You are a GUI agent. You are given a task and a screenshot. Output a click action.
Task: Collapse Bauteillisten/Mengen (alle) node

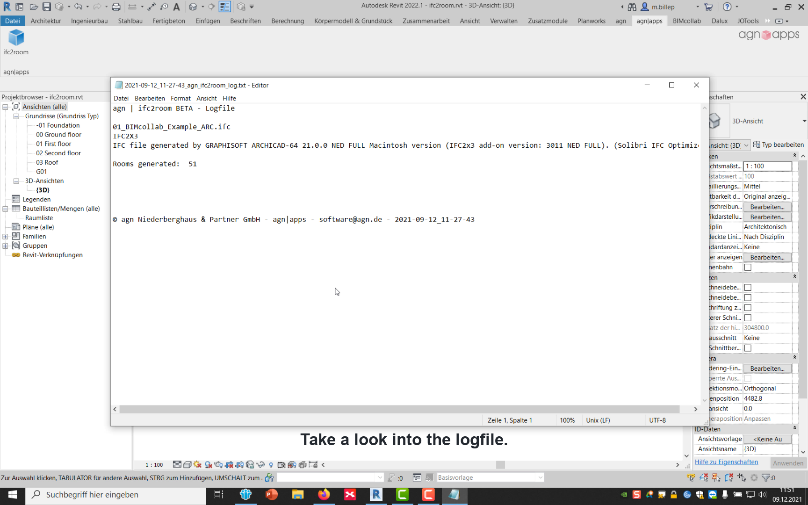pos(5,209)
